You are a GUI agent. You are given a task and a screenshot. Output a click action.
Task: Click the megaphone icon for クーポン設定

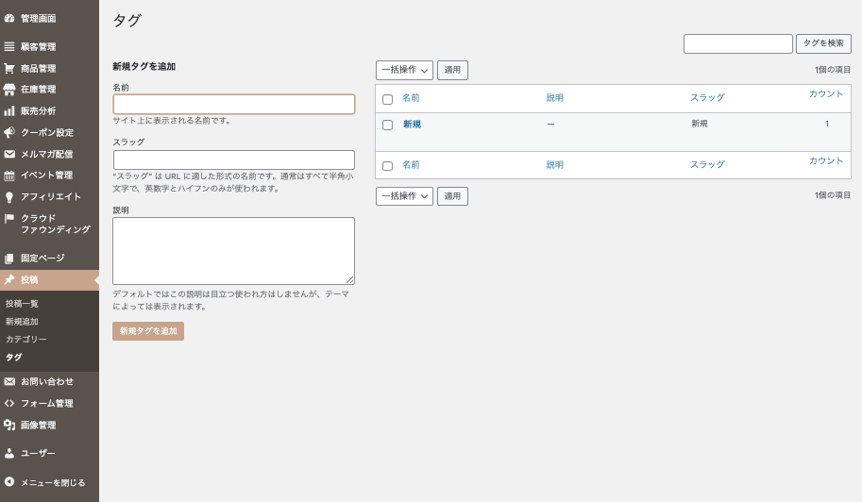(x=9, y=132)
